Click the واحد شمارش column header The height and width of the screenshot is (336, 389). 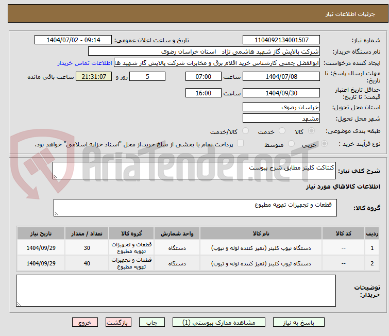pyautogui.click(x=177, y=233)
